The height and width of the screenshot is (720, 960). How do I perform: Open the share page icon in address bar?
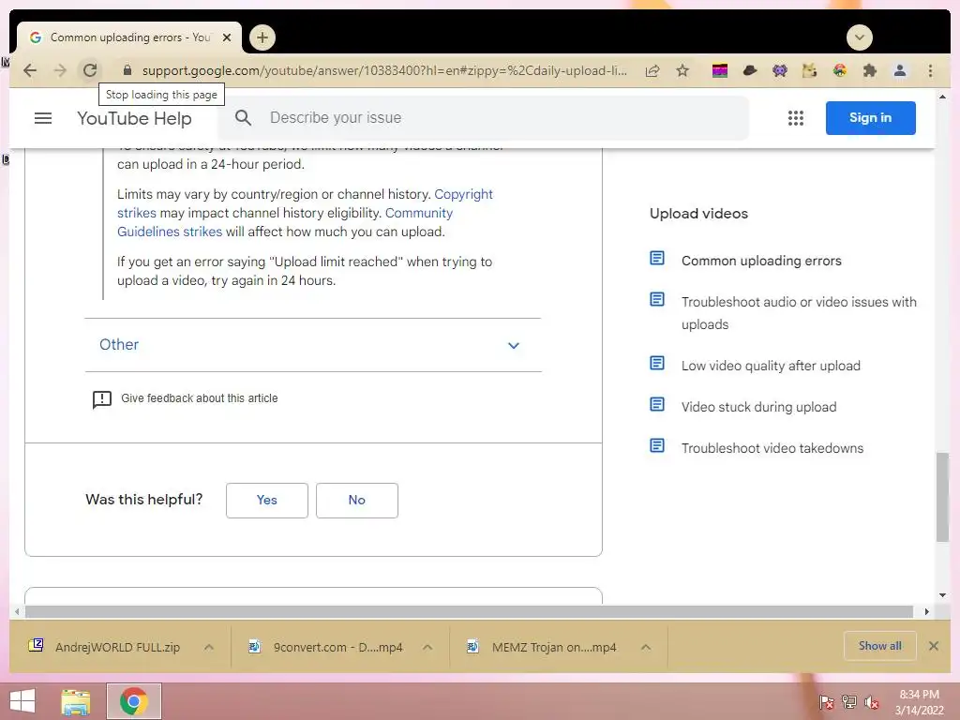[x=652, y=71]
